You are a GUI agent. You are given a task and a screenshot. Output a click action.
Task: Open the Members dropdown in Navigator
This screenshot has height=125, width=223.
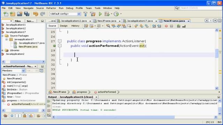pos(23,70)
